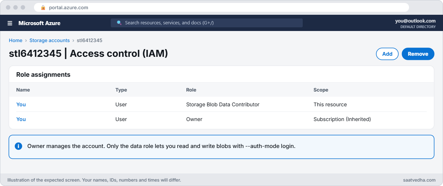Viewport: 443px width, 186px height.
Task: Click the Name column header
Action: point(23,90)
